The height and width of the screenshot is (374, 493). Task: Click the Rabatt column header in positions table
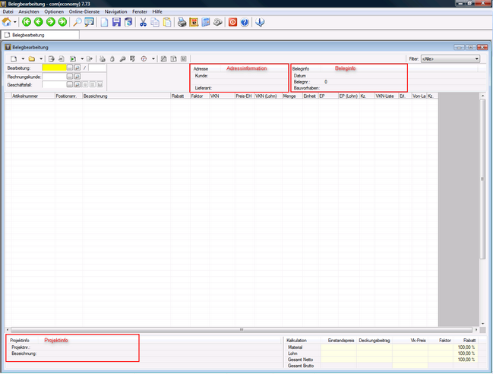tap(180, 96)
